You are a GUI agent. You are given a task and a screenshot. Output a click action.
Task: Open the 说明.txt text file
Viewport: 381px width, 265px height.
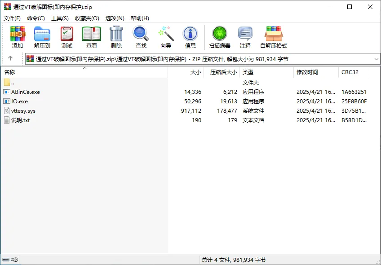tap(20, 120)
